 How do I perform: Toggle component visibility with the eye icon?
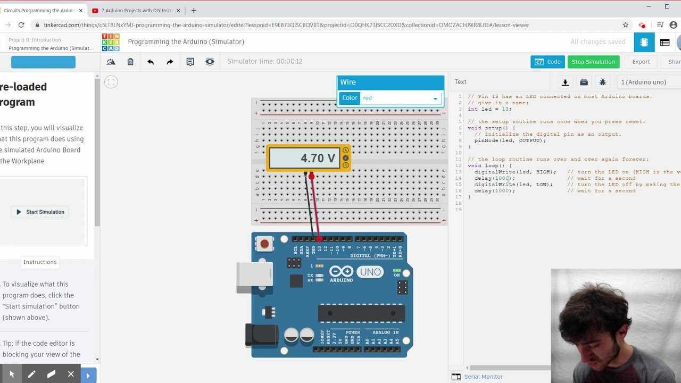tap(210, 62)
